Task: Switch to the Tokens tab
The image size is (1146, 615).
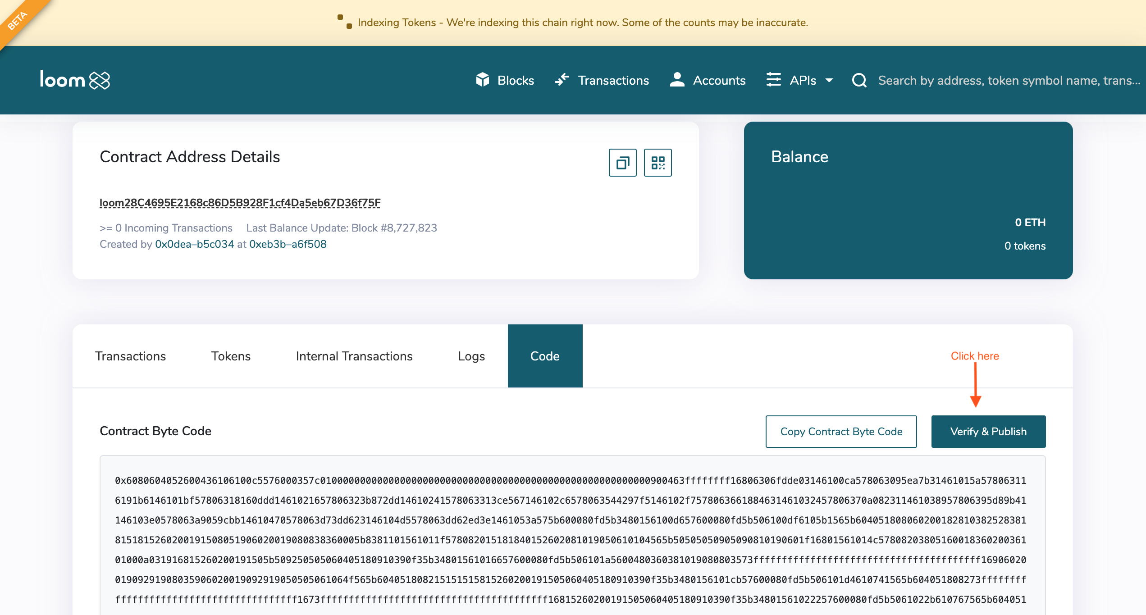Action: point(231,356)
